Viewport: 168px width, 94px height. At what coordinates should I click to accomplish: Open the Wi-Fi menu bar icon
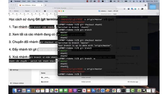point(130,1)
